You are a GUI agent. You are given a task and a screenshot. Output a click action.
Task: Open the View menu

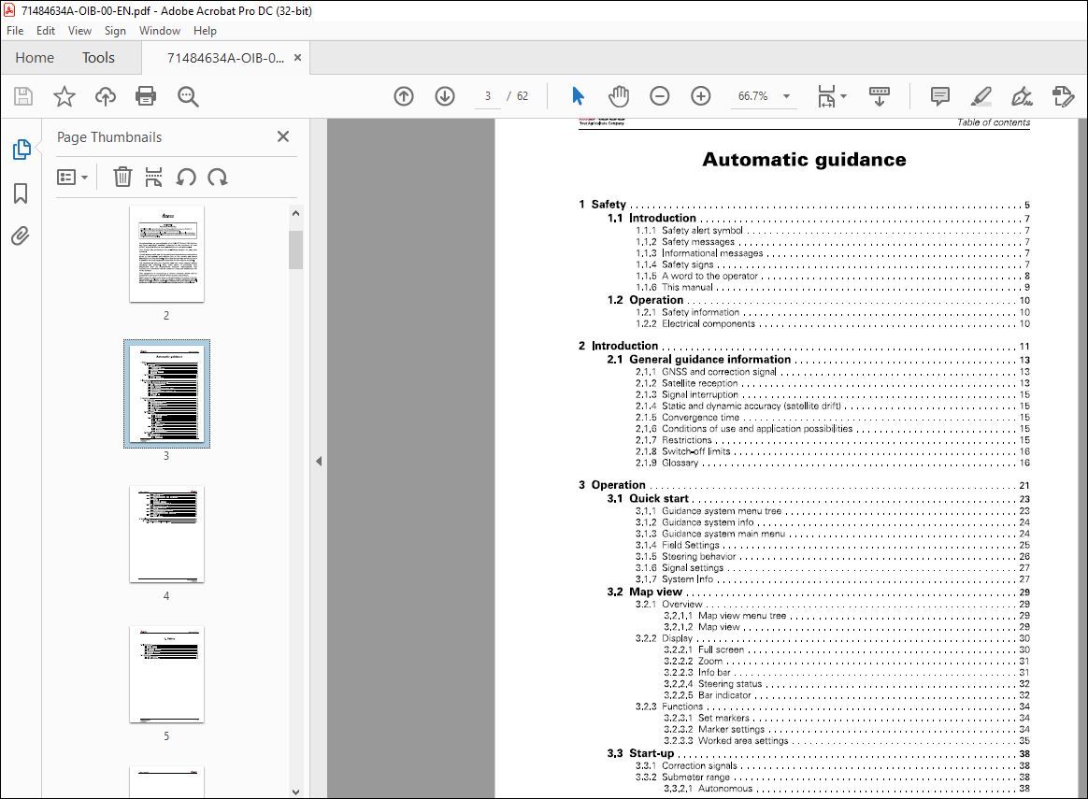tap(79, 30)
